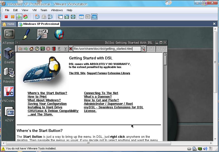Click the network adapter status bar icon
Viewport: 219px width, 152px height.
pyautogui.click(x=200, y=149)
